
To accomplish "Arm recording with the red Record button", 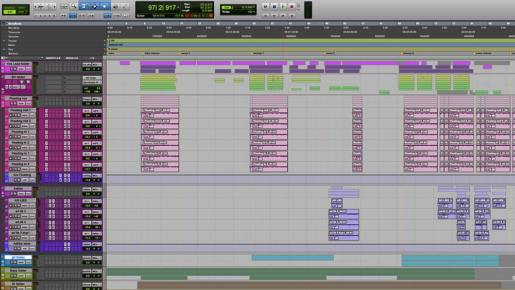I will 291,6.
